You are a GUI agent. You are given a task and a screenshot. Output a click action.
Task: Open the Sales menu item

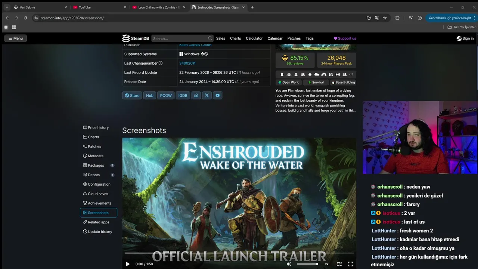221,38
